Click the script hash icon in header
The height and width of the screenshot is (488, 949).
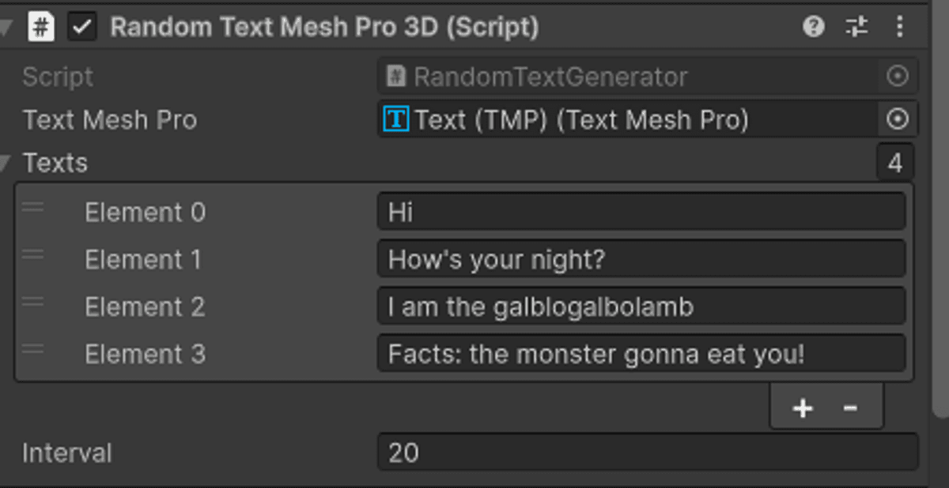41,28
